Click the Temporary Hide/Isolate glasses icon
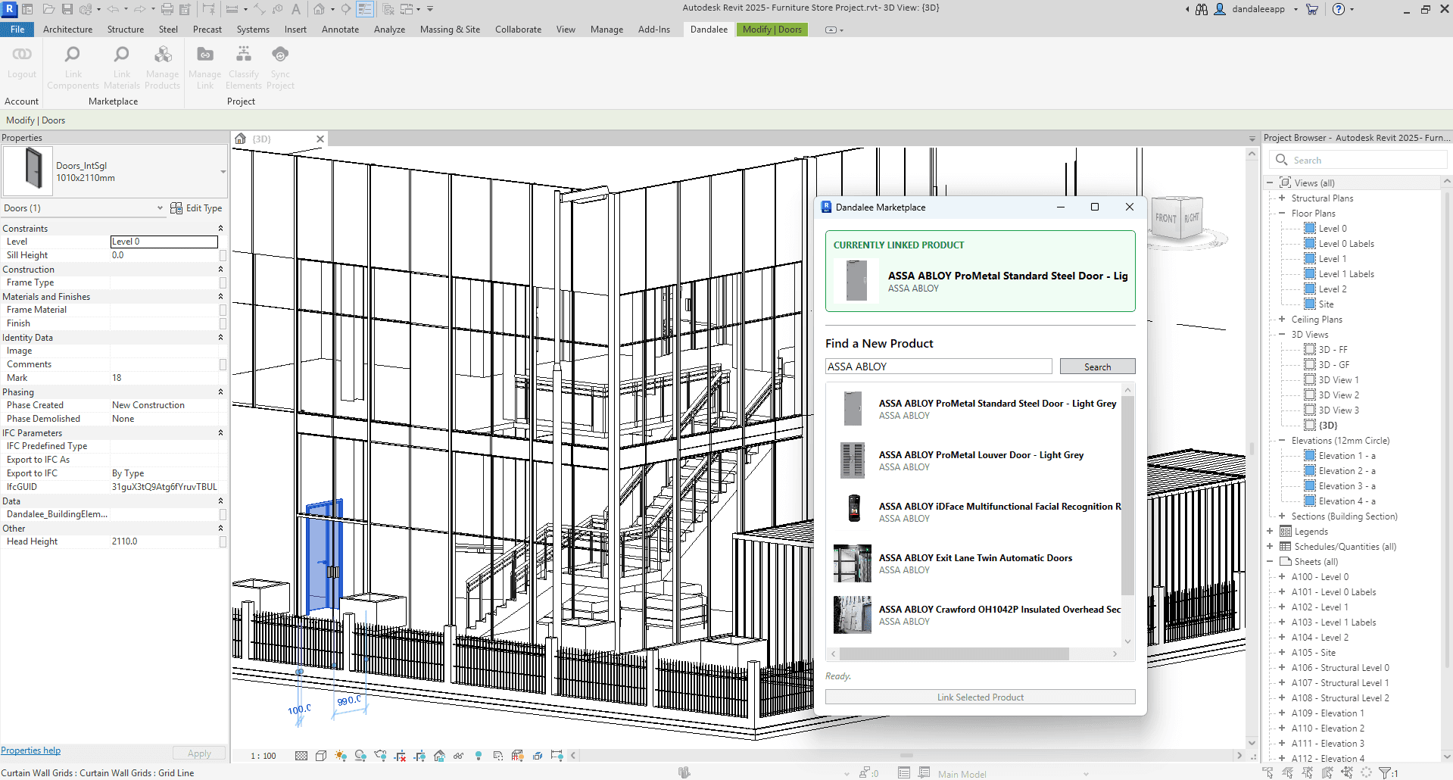 pyautogui.click(x=459, y=756)
